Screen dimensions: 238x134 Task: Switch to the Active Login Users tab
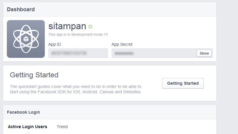tap(28, 127)
